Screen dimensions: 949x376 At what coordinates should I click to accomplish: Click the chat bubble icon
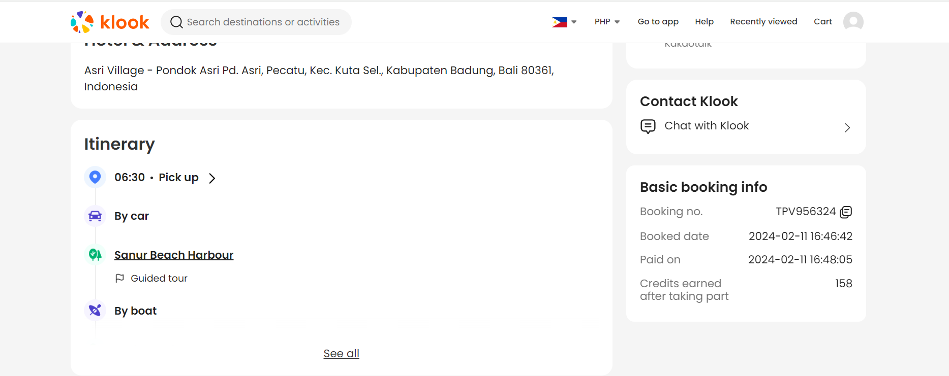coord(648,126)
